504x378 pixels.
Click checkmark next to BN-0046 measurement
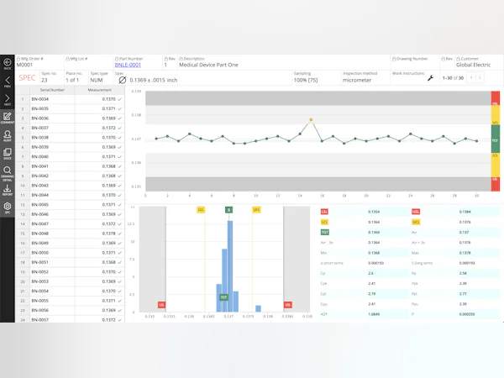[x=119, y=214]
